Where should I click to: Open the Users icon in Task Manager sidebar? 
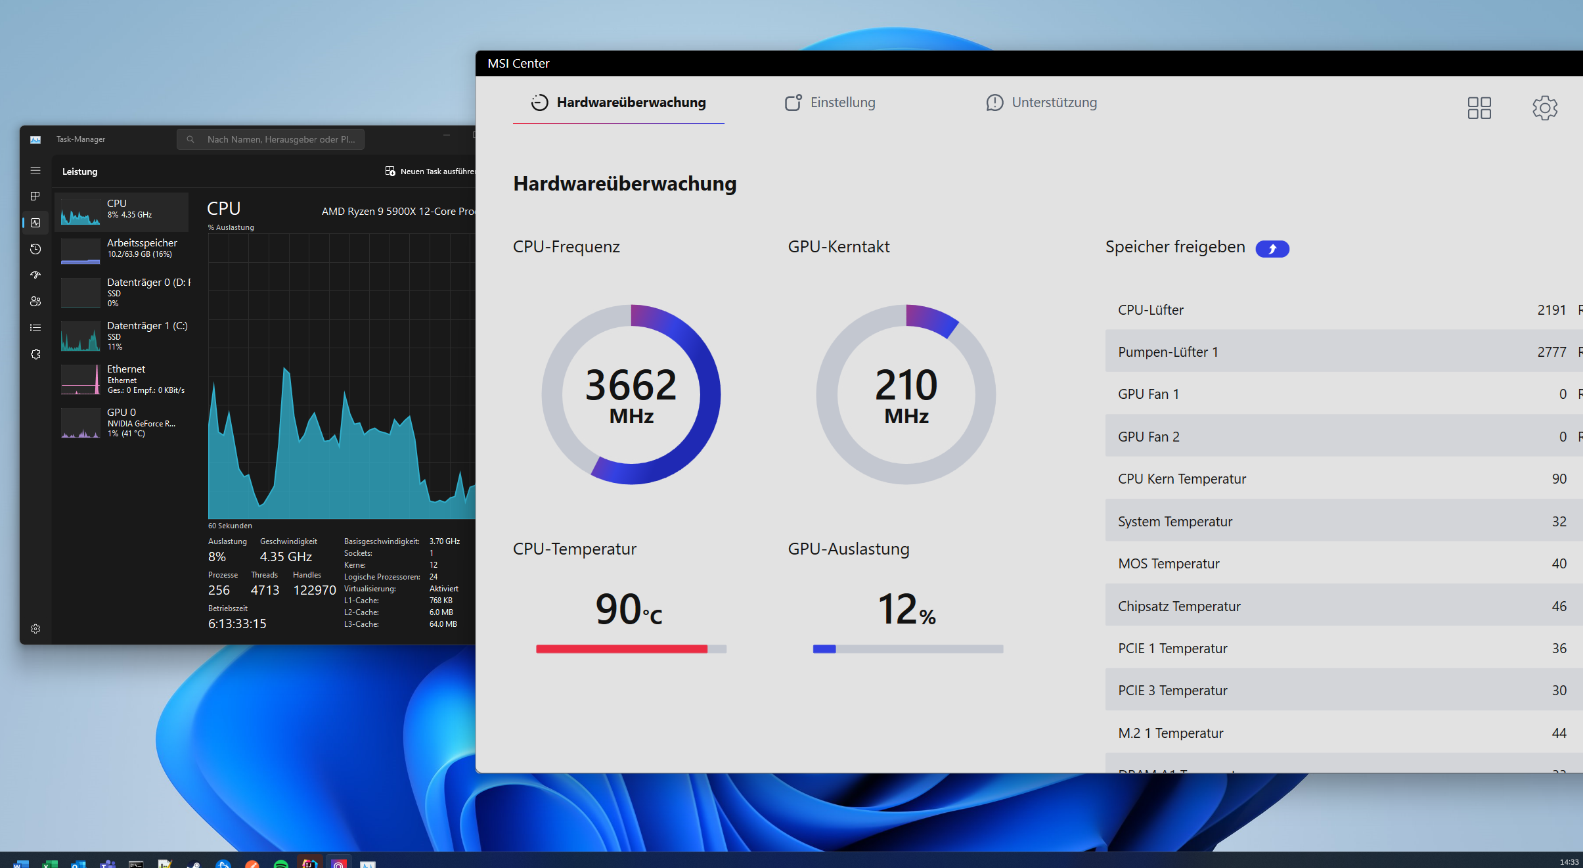pos(35,302)
